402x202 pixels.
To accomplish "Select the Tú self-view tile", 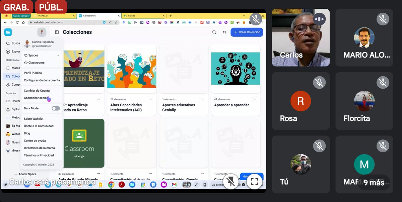I will click(301, 164).
